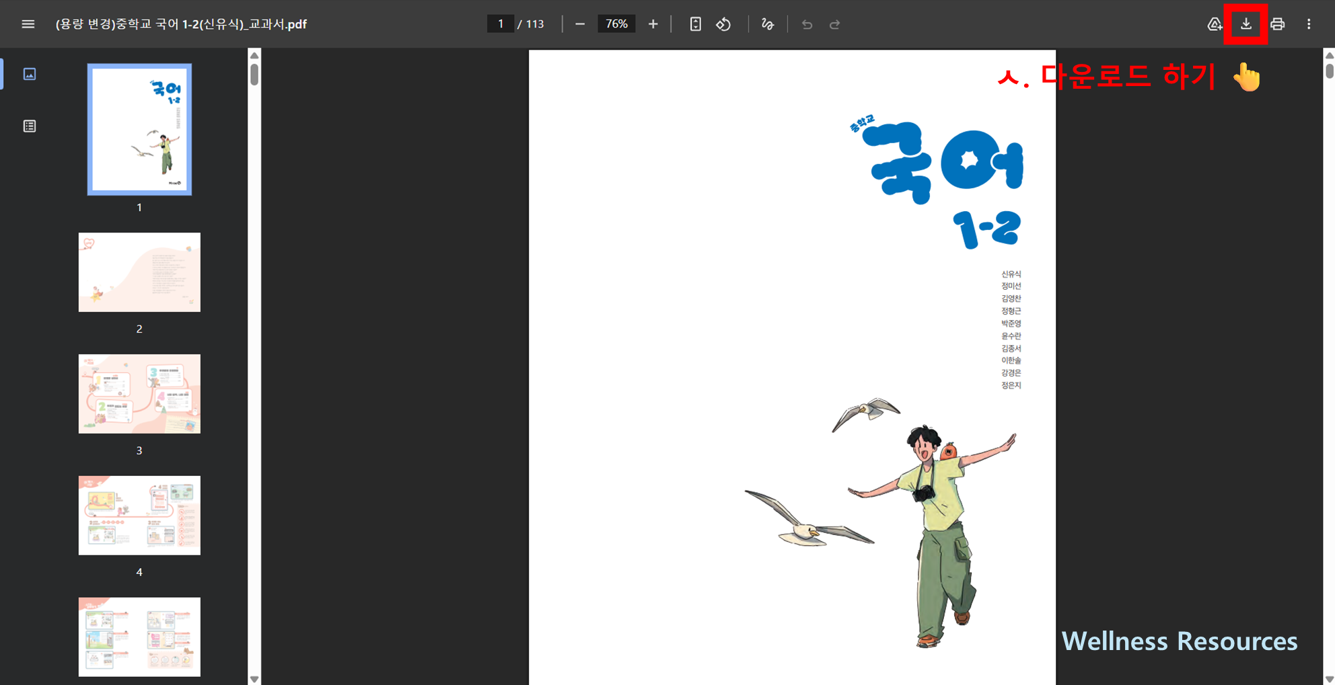The width and height of the screenshot is (1335, 685).
Task: Zoom out with the minus button
Action: pyautogui.click(x=580, y=24)
